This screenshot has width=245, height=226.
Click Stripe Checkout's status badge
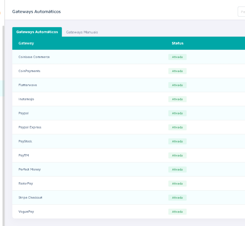coord(177,198)
